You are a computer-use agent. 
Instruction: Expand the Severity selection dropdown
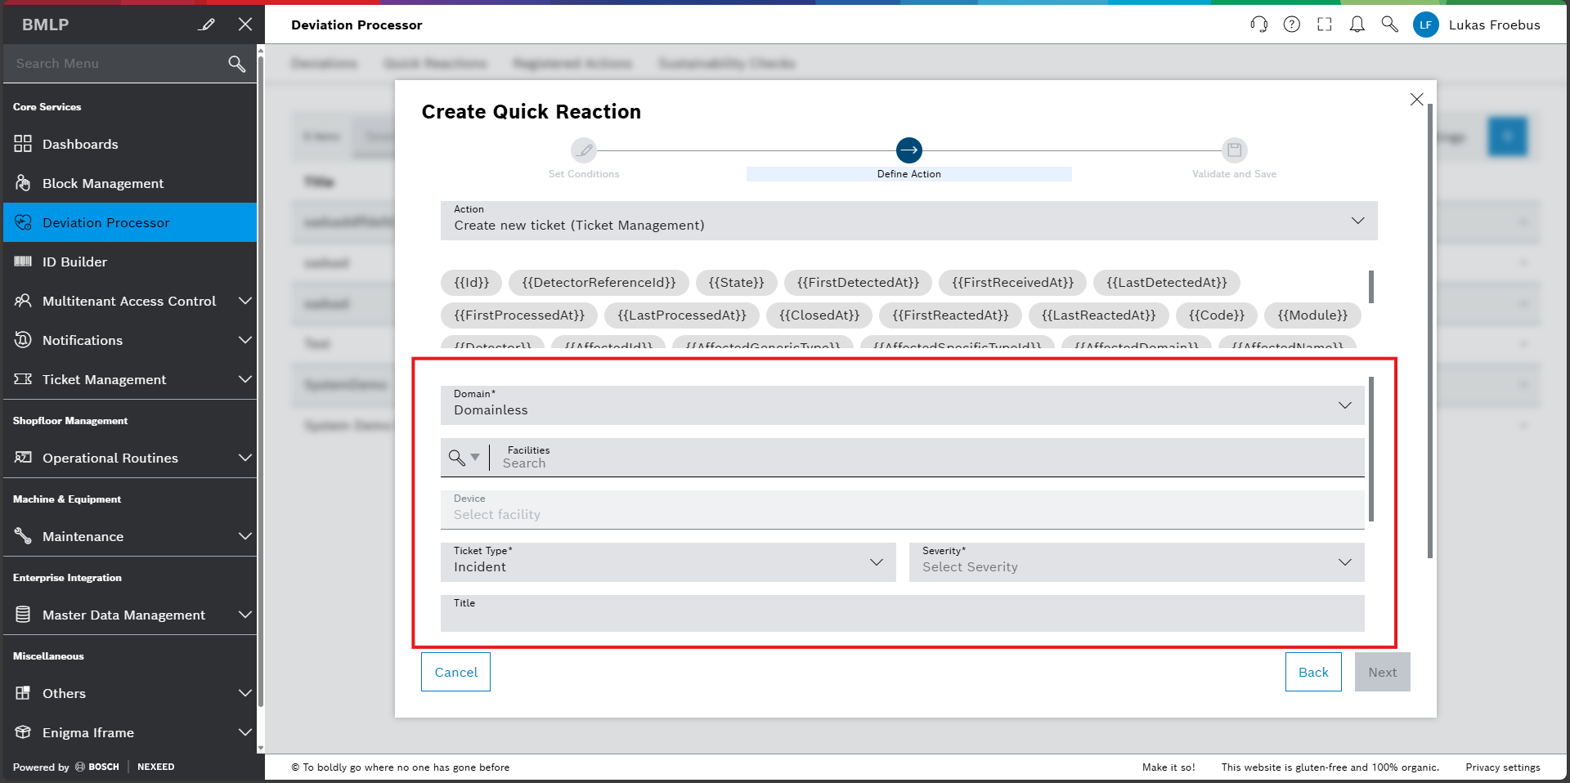click(x=1344, y=562)
